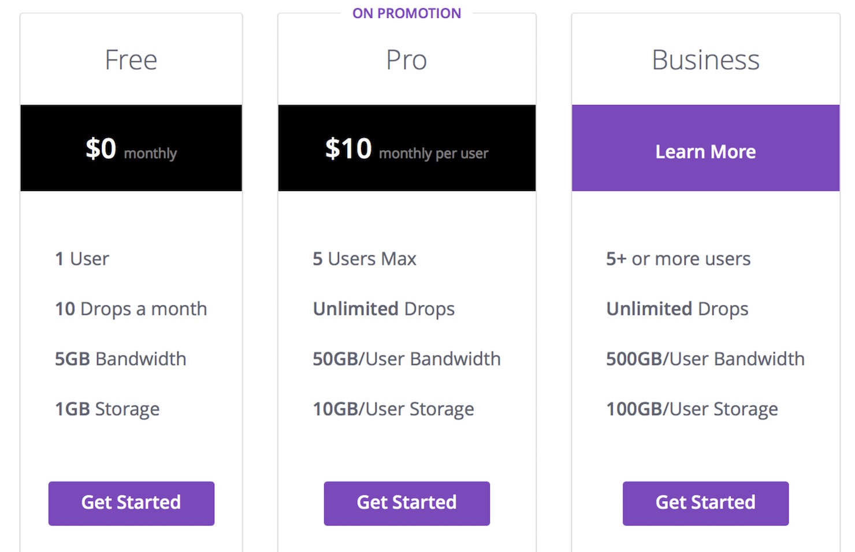This screenshot has width=855, height=552.
Task: Click the 5+ or more users feature
Action: tap(678, 259)
